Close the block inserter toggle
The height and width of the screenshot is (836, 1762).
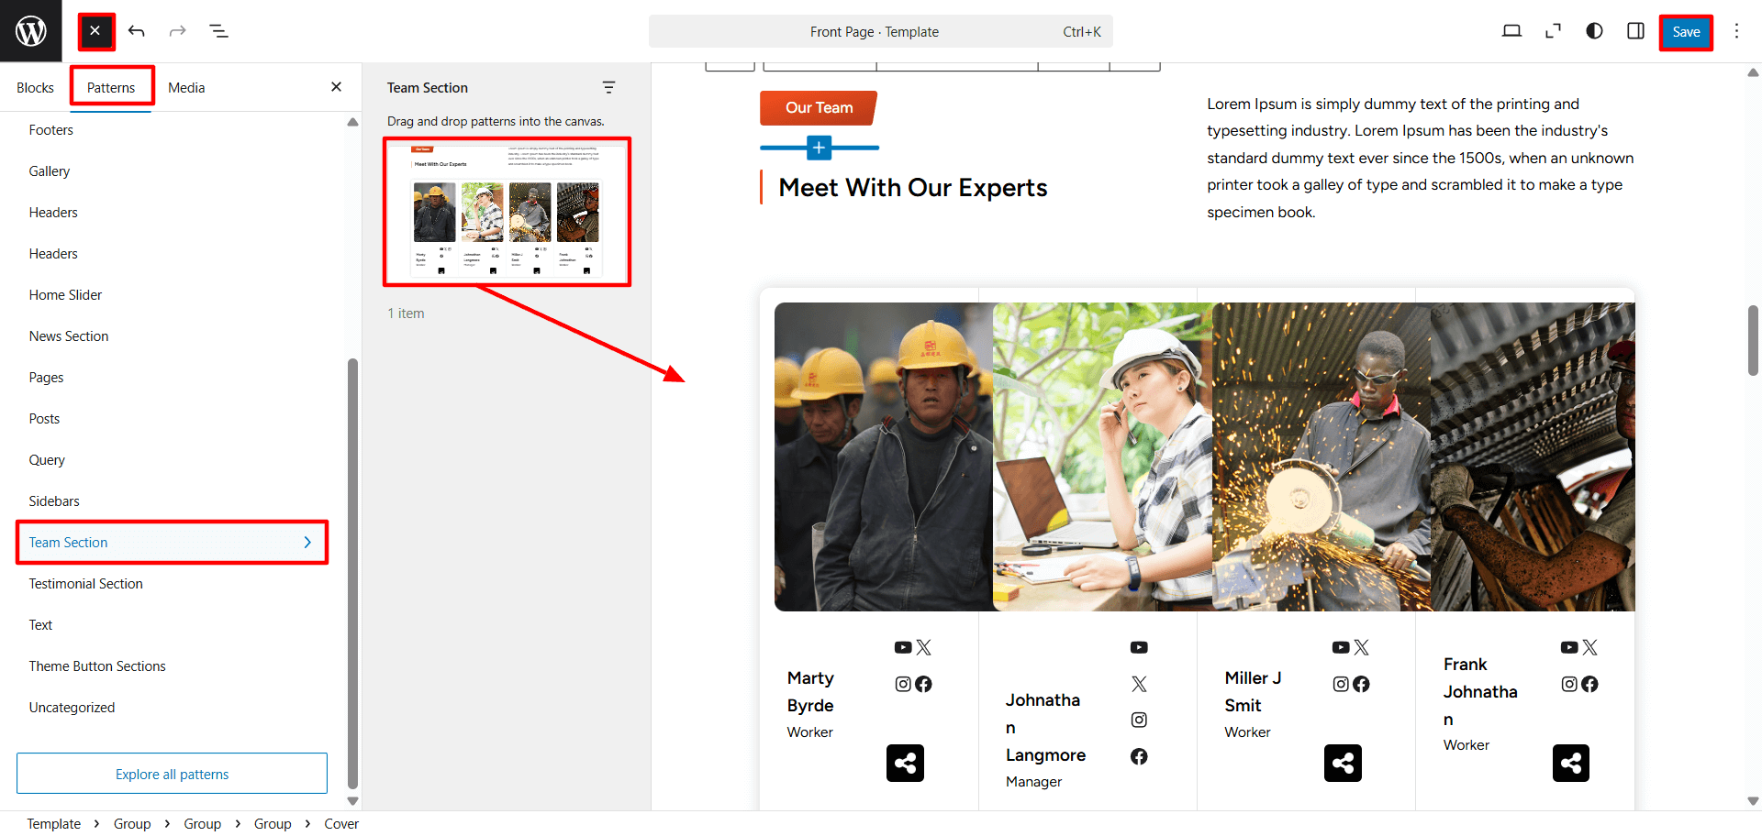[95, 31]
